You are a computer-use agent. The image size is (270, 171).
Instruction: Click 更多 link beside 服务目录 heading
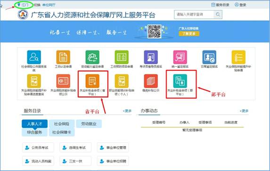point(127,111)
